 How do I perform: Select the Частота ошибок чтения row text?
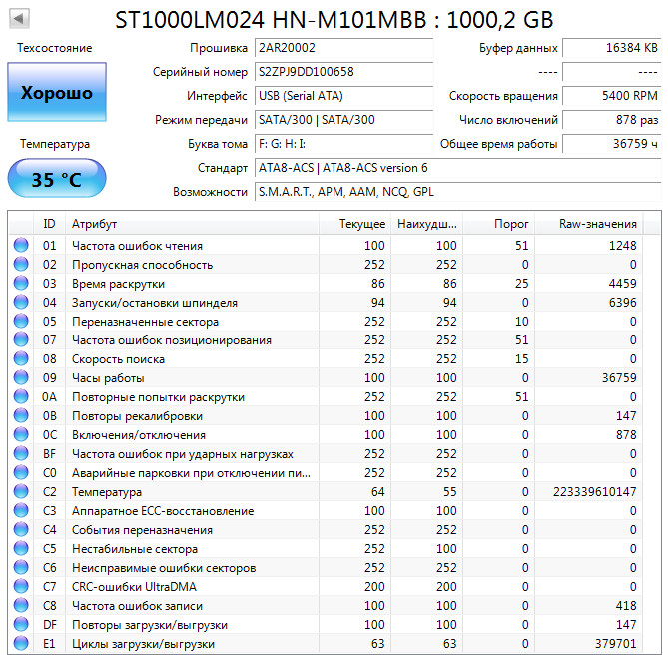pyautogui.click(x=137, y=246)
